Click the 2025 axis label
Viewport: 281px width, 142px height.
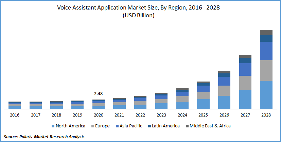point(203,115)
